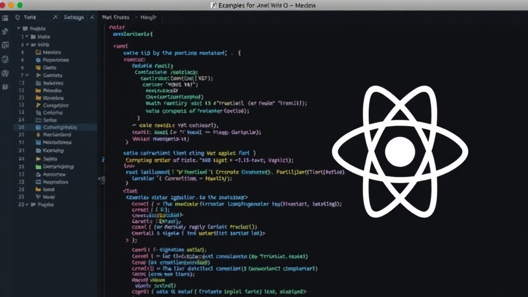The image size is (528, 297).
Task: Click the pinwheel-shaped activity bar icon
Action: (5, 31)
